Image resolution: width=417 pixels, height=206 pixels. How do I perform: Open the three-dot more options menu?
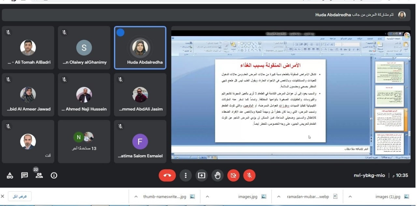pos(186,175)
